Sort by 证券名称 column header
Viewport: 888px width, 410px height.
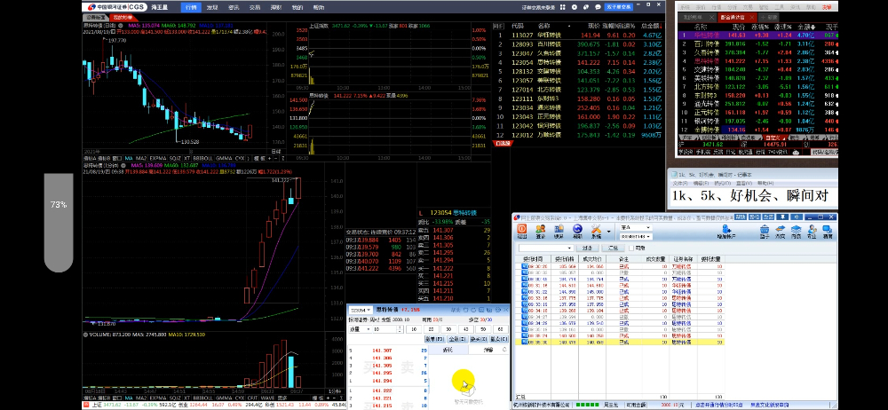click(683, 259)
